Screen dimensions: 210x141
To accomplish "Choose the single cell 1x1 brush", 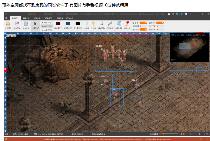I will click(x=47, y=23).
